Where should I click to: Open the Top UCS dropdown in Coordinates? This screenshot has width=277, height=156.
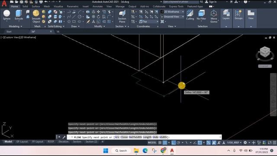point(148,22)
